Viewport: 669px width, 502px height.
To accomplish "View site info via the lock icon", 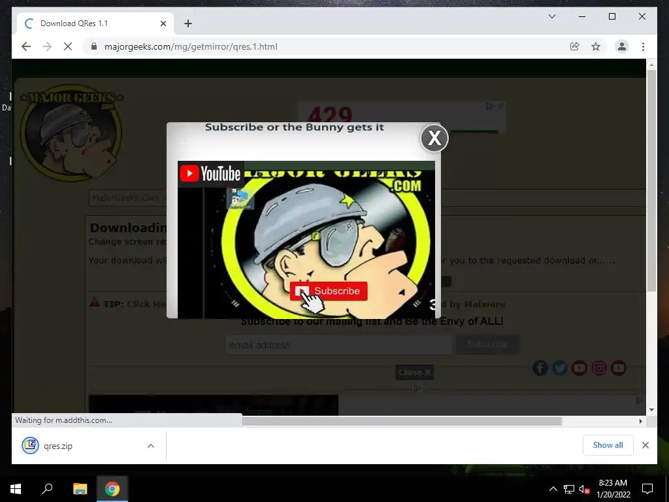I will (94, 46).
